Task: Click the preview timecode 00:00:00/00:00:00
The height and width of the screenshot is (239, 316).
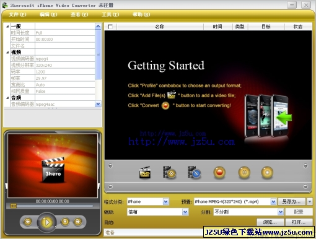Action: tap(53, 201)
